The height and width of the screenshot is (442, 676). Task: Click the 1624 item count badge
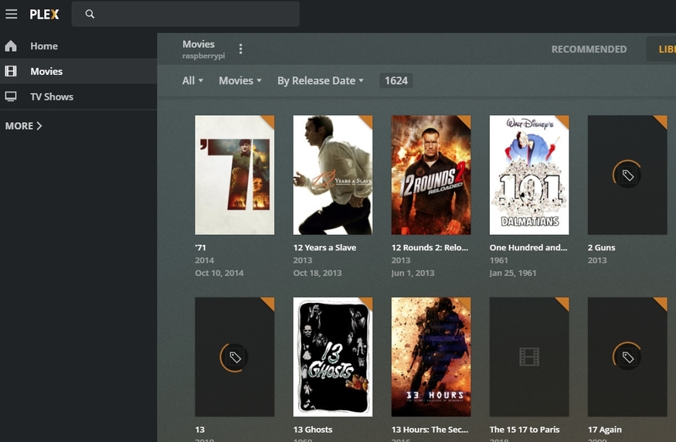click(396, 80)
